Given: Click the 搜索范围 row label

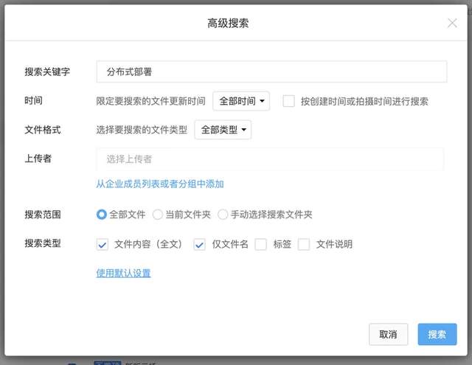Looking at the screenshot, I should click(43, 215).
